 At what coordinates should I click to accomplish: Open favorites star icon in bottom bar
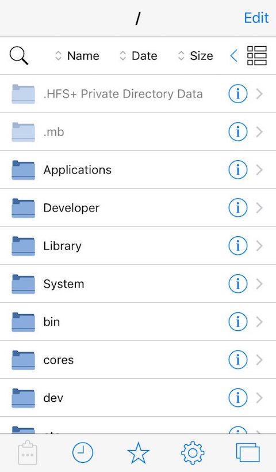(138, 452)
